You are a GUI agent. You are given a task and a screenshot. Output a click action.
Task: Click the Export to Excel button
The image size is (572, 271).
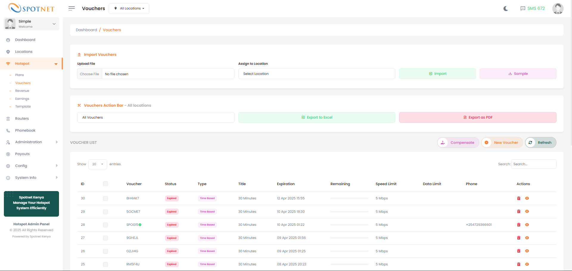(x=317, y=117)
